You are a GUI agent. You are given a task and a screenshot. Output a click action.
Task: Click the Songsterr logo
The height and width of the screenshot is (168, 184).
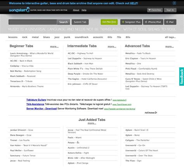click(x=19, y=10)
